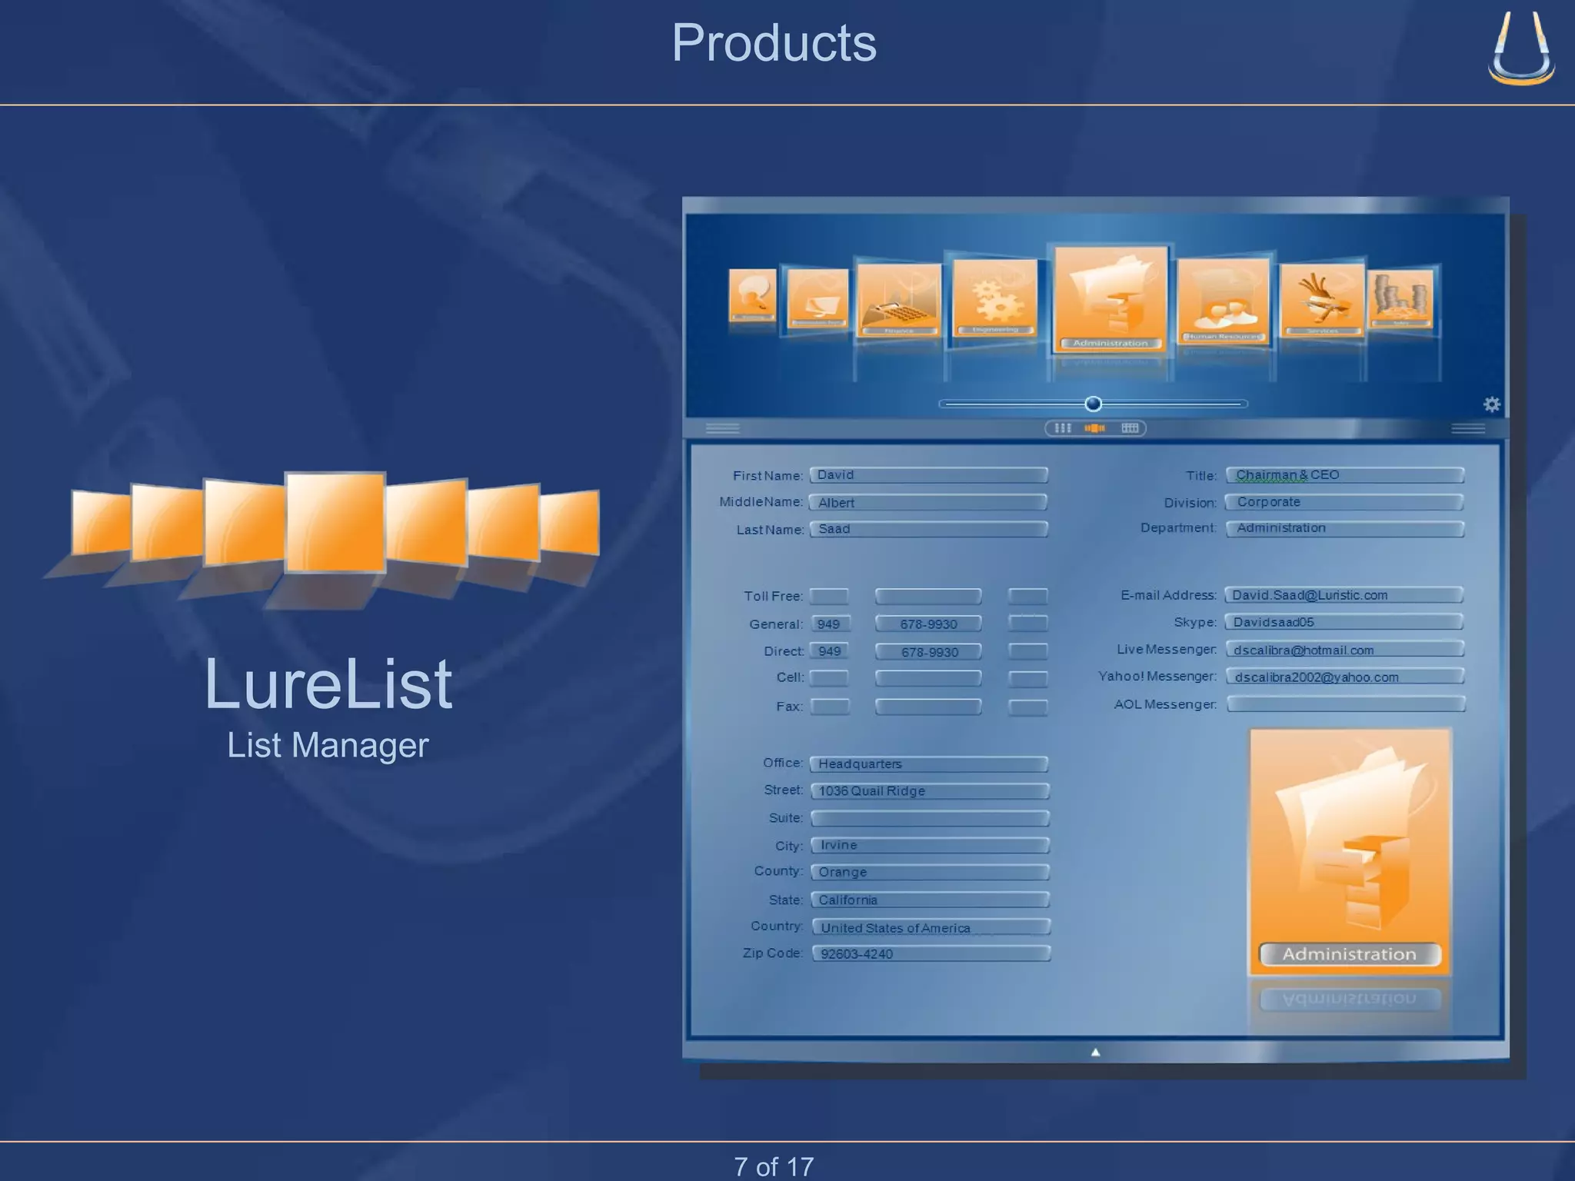Select the magnifier tile at carousel start
Viewport: 1575px width, 1181px height.
(752, 295)
